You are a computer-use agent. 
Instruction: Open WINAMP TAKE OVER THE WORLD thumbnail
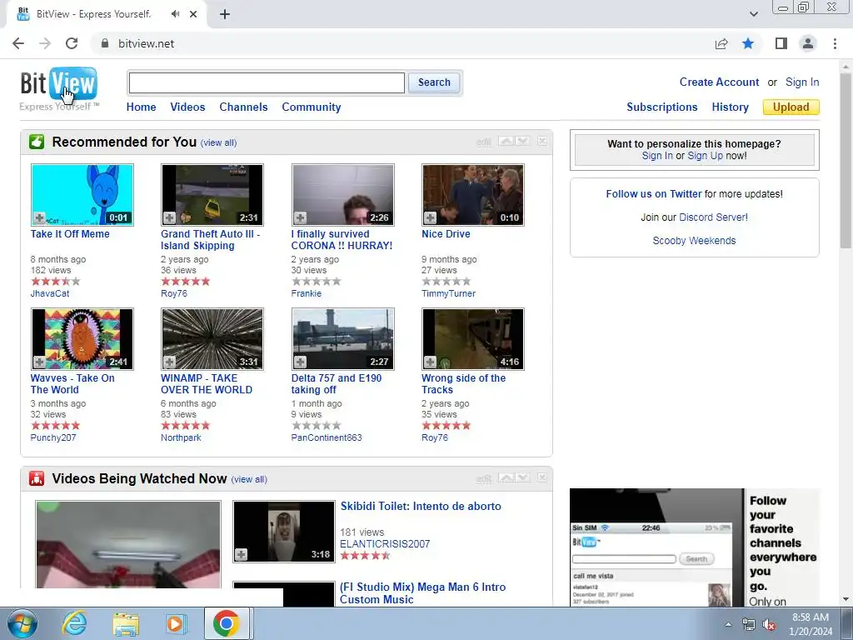[212, 339]
